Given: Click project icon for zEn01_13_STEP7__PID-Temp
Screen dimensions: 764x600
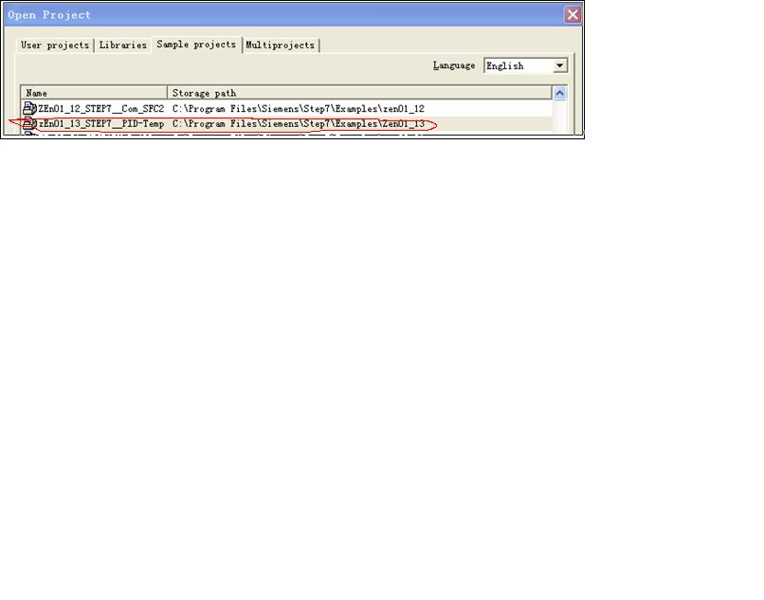Looking at the screenshot, I should (29, 123).
